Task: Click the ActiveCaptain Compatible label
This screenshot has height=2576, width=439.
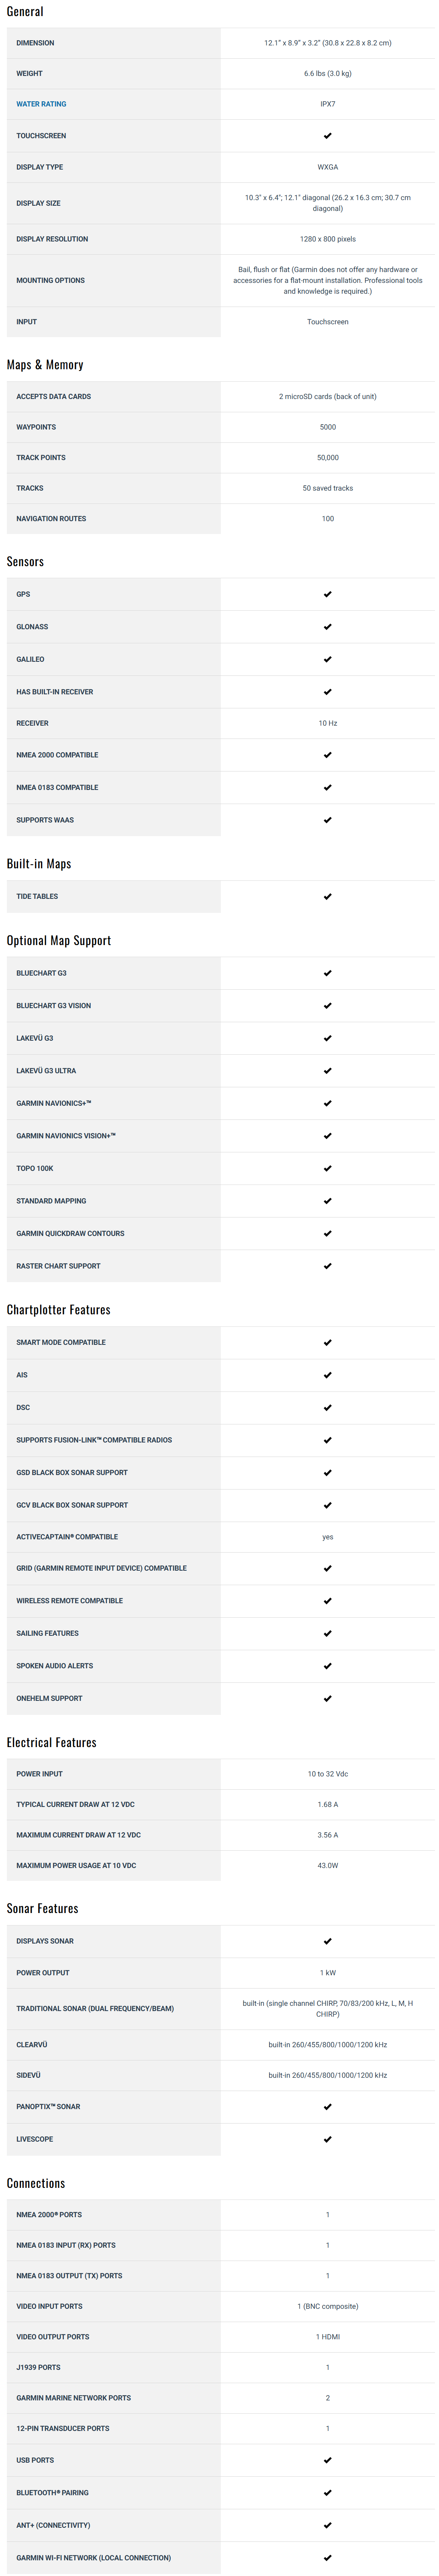Action: click(67, 1537)
